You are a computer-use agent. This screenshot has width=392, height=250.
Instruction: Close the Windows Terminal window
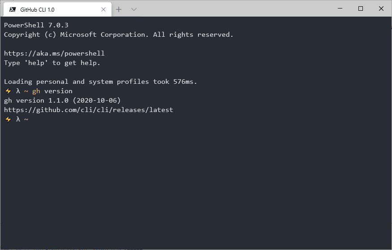coord(381,9)
